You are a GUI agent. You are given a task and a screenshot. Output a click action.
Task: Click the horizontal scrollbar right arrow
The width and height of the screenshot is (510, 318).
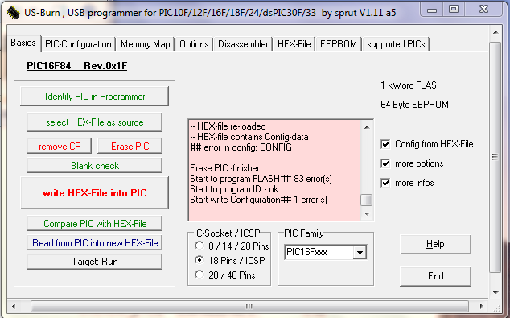(x=481, y=306)
